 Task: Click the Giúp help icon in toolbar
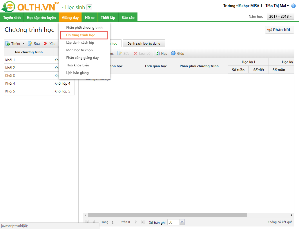tap(173, 53)
